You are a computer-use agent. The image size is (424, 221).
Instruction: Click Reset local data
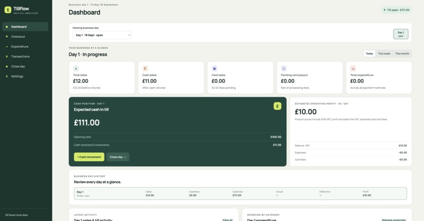[x=16, y=215]
